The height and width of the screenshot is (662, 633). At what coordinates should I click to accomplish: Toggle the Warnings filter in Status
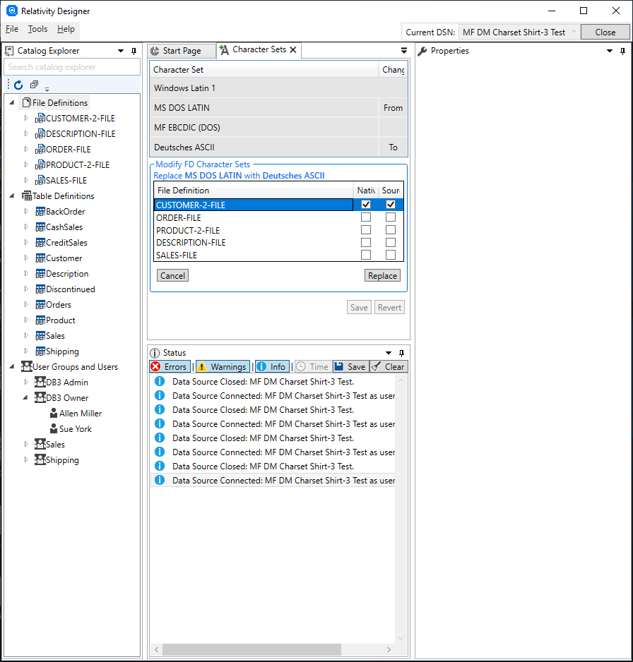(x=223, y=366)
